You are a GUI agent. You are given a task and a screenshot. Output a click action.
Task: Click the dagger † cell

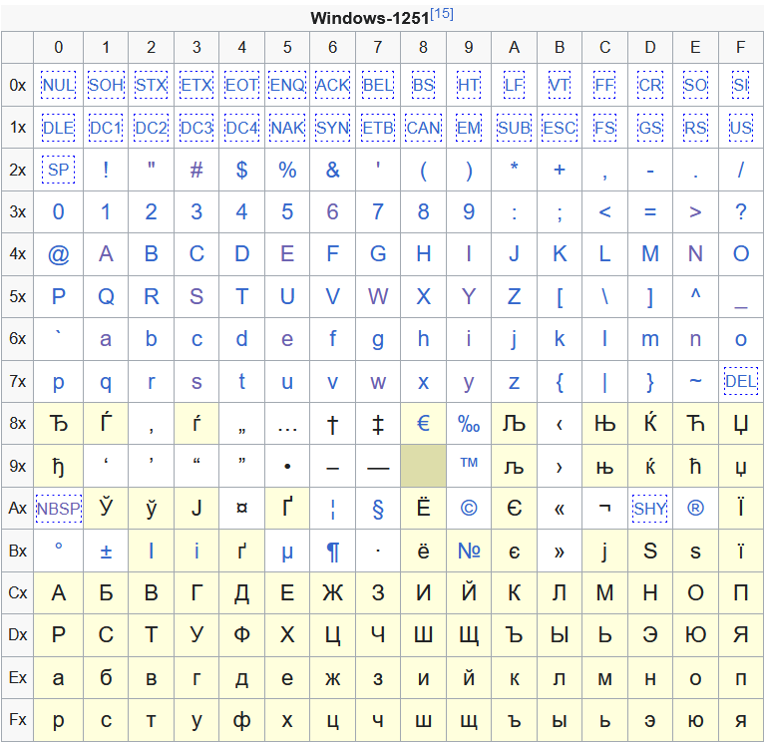(333, 423)
